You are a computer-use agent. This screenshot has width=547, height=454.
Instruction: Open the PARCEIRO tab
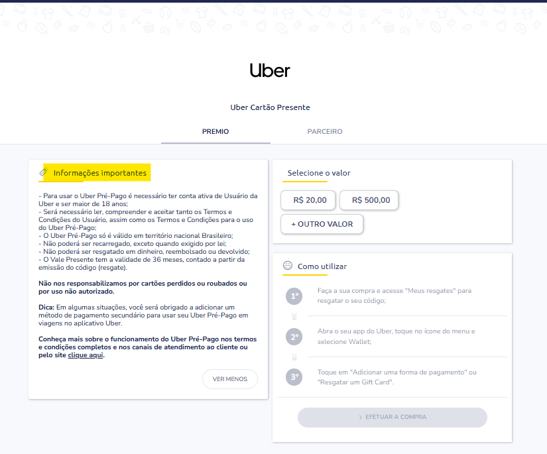pyautogui.click(x=325, y=132)
